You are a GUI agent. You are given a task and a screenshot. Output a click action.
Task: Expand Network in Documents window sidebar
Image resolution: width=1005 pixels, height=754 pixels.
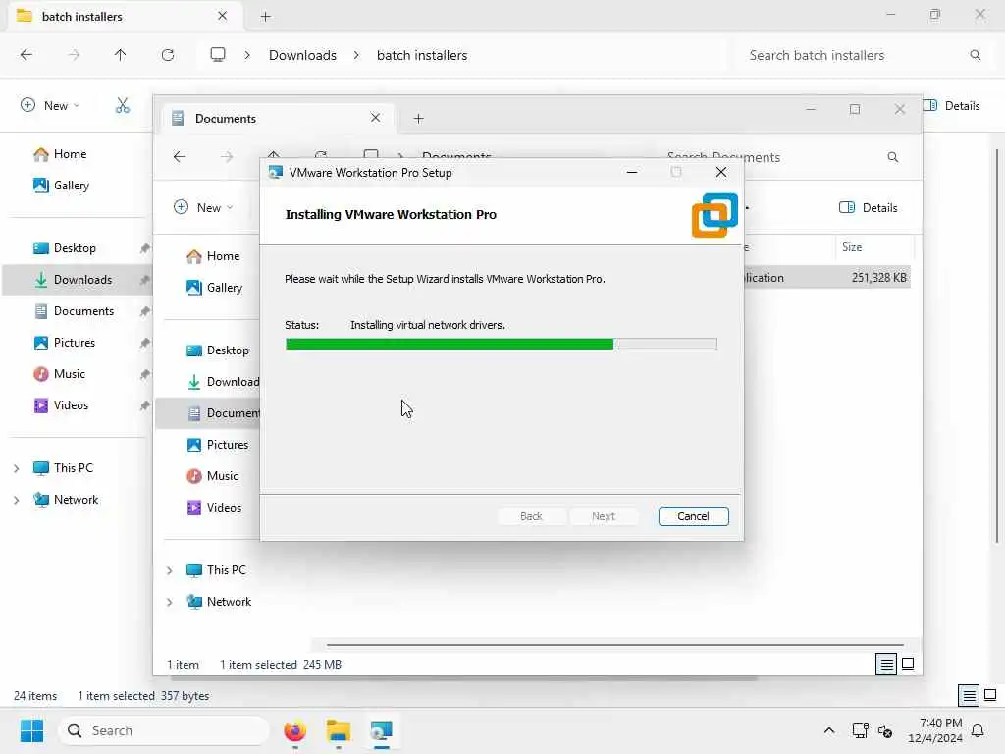pyautogui.click(x=170, y=602)
